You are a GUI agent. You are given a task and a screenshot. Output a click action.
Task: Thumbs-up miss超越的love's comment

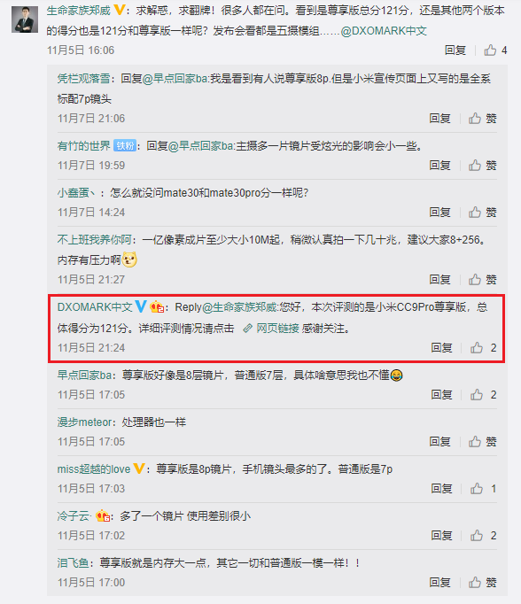[483, 489]
